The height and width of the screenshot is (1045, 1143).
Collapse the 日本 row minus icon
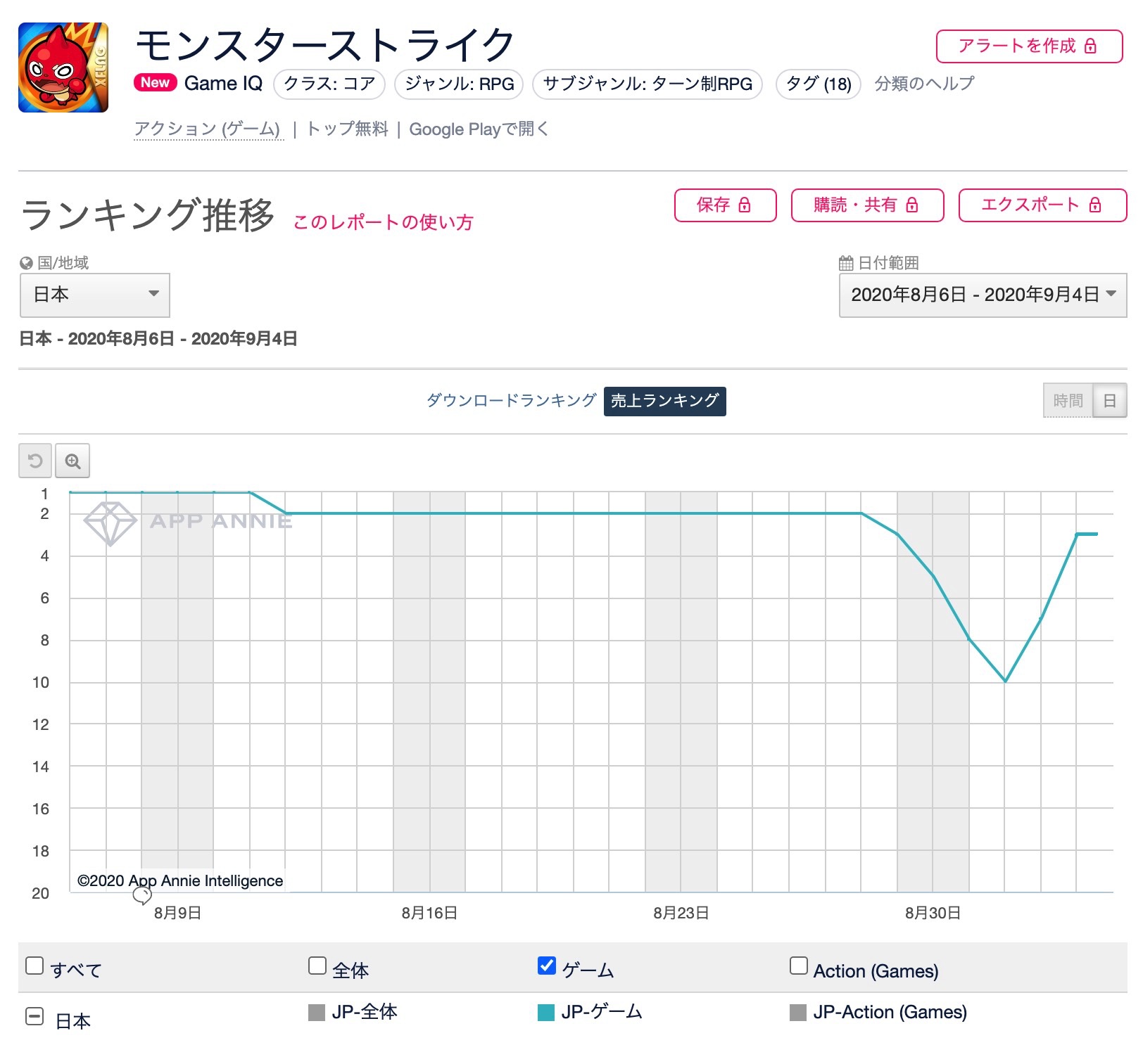coord(34,1017)
